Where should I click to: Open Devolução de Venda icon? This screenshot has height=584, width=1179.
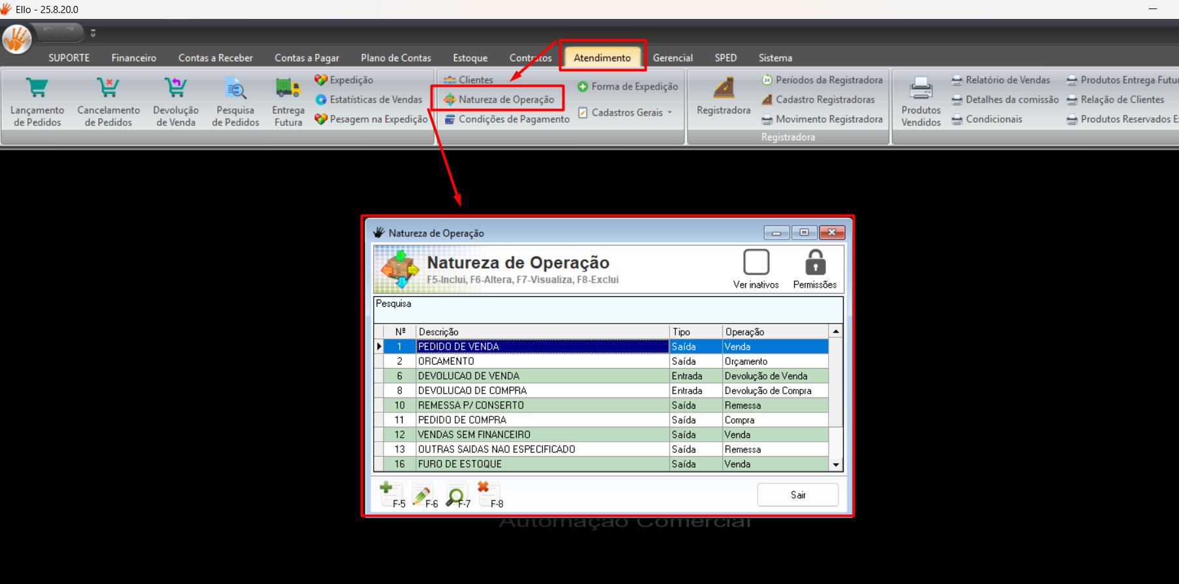coord(176,88)
